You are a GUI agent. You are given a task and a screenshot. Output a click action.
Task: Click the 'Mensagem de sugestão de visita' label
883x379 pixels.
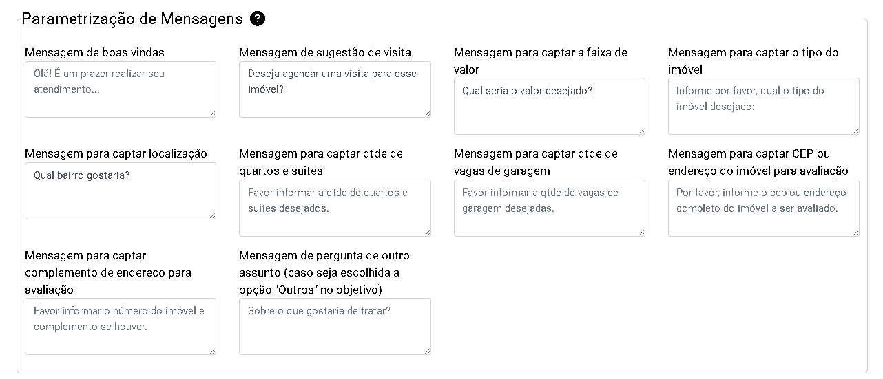tap(324, 52)
